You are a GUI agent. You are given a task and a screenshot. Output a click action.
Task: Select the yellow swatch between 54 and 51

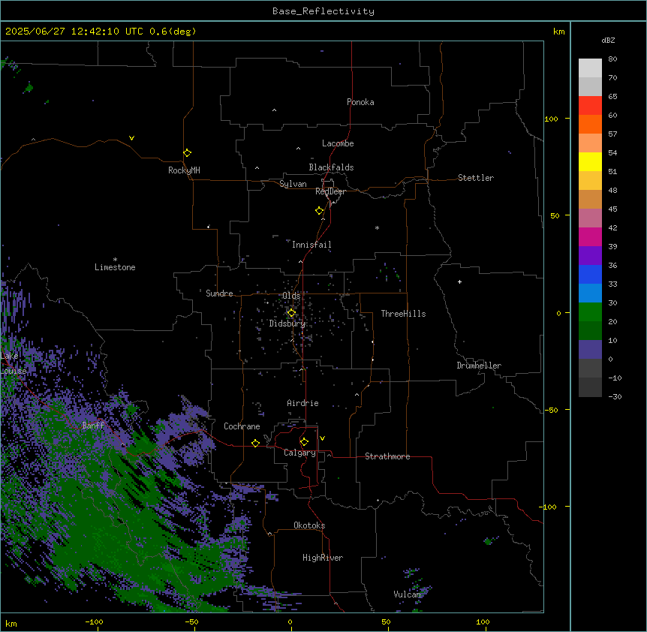[590, 161]
